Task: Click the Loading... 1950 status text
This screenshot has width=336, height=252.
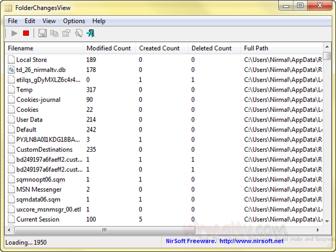Action: [26, 242]
